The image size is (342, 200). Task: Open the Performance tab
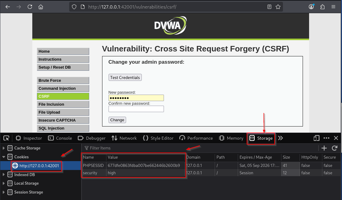[196, 138]
